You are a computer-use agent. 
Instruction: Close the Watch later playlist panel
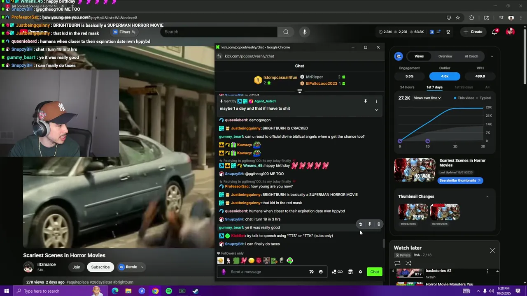[x=492, y=251]
